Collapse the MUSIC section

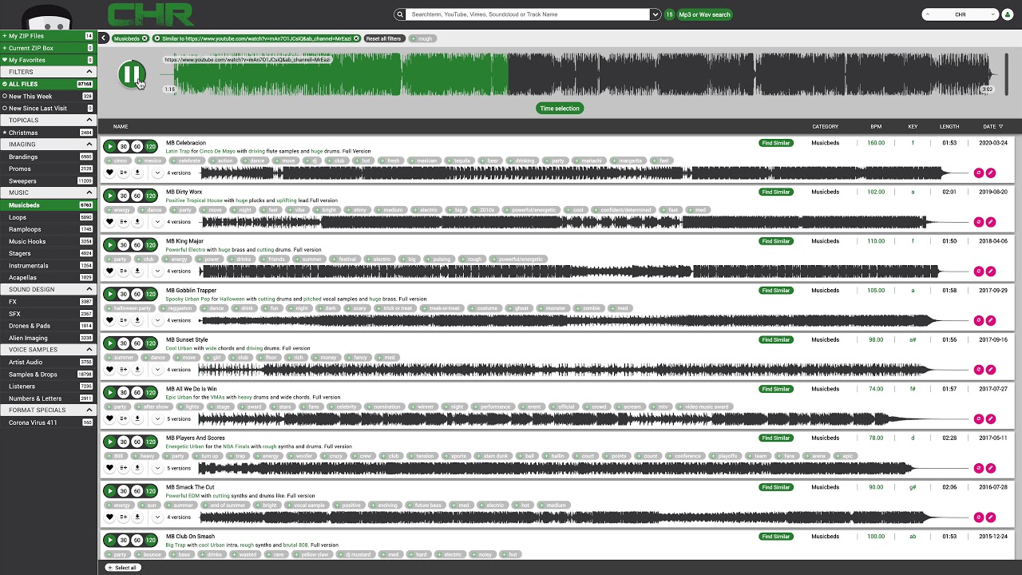pos(89,192)
